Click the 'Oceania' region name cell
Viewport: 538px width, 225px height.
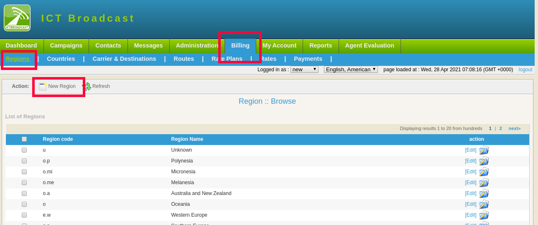pyautogui.click(x=181, y=204)
